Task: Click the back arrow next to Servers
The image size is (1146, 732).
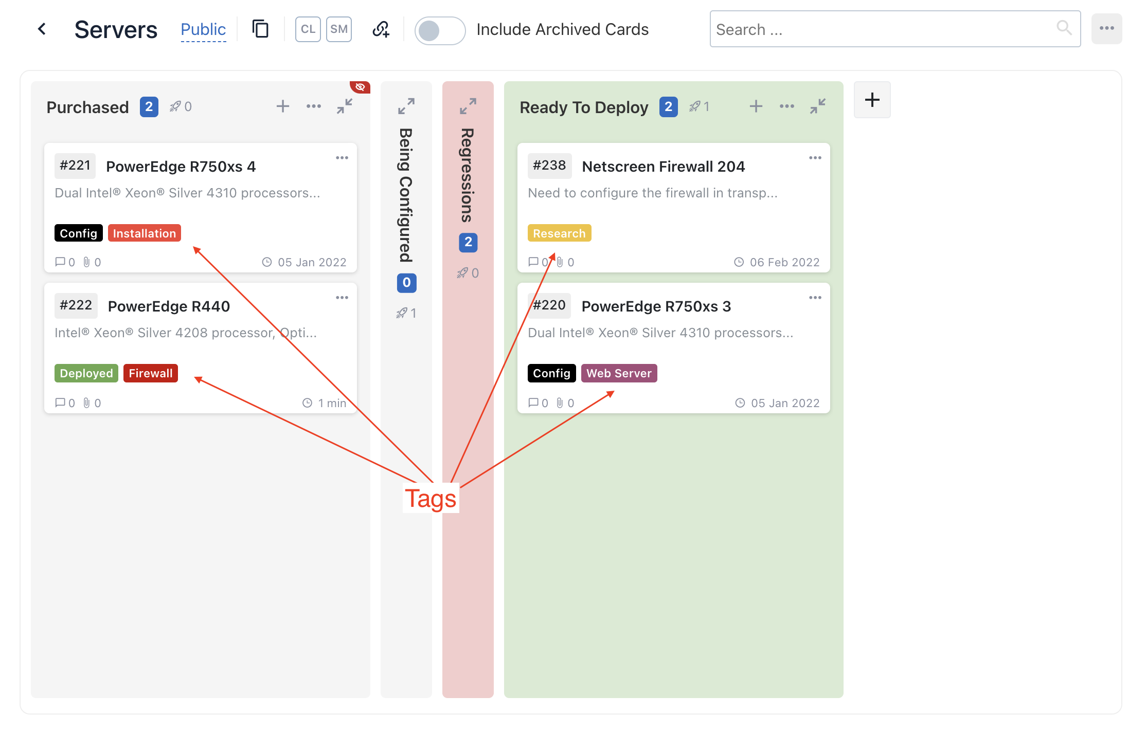Action: [42, 29]
